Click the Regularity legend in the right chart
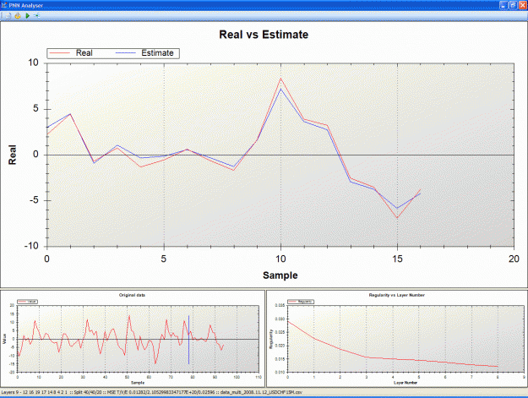Viewport: 528px width, 398px height. [301, 302]
